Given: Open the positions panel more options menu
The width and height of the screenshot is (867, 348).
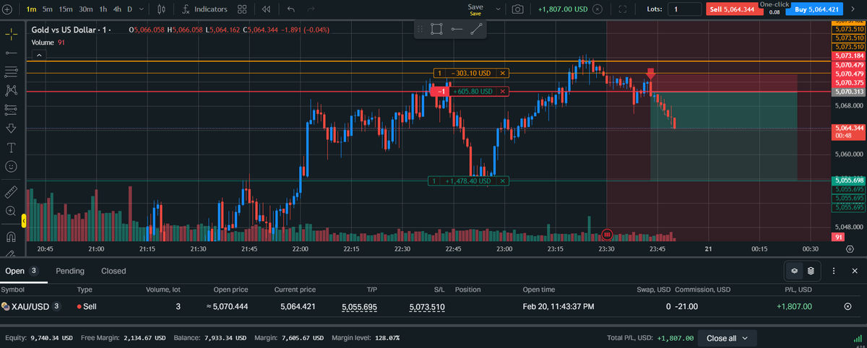Looking at the screenshot, I should 834,271.
